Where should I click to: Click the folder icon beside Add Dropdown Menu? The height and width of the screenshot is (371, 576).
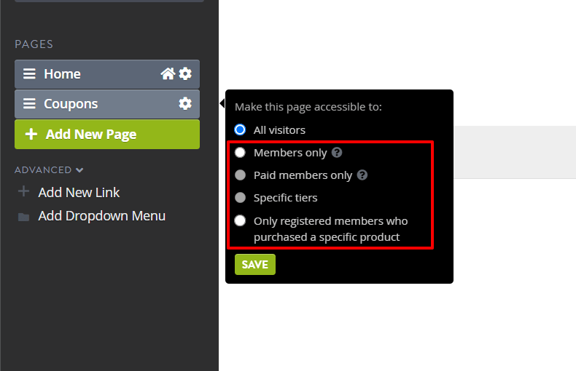tap(23, 217)
